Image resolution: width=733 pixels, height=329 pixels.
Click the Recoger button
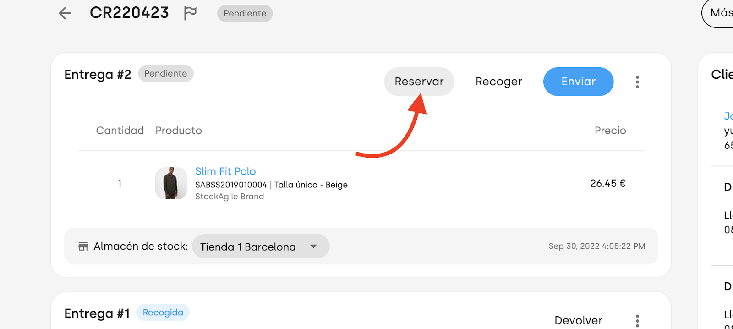pos(498,82)
